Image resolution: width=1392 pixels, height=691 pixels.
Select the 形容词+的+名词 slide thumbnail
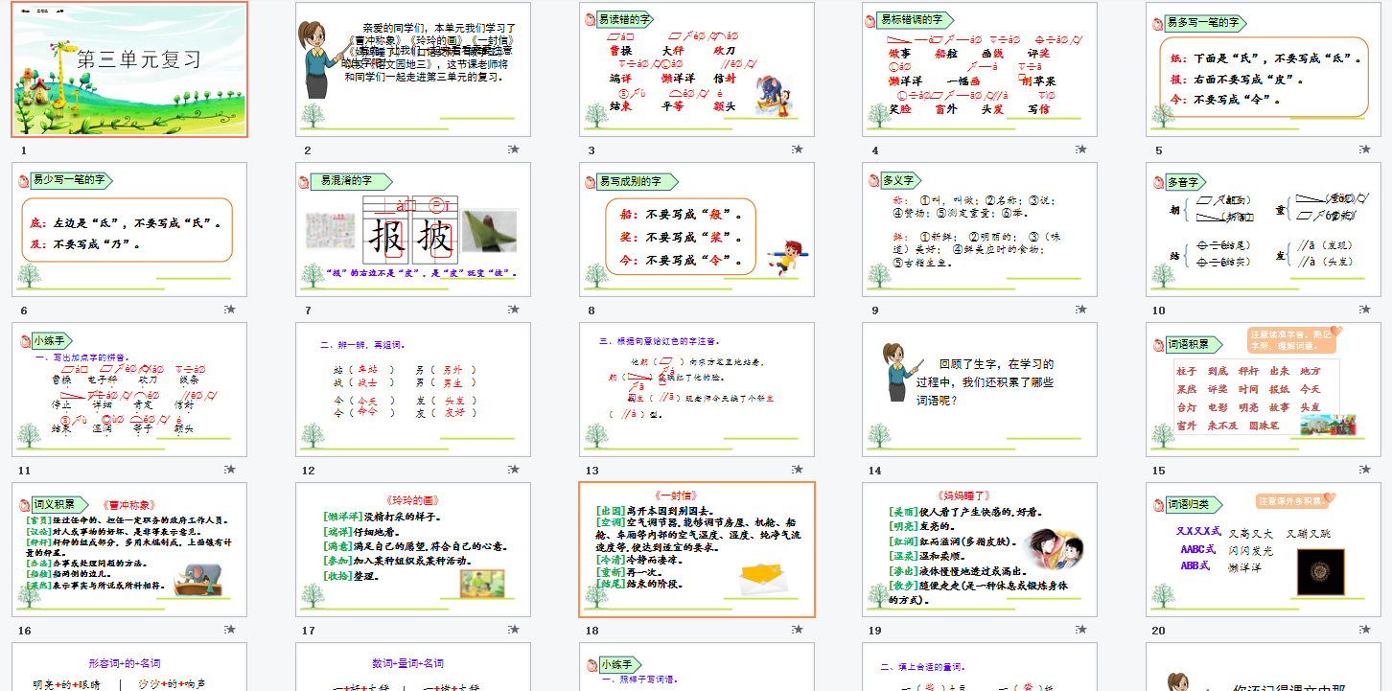[129, 666]
